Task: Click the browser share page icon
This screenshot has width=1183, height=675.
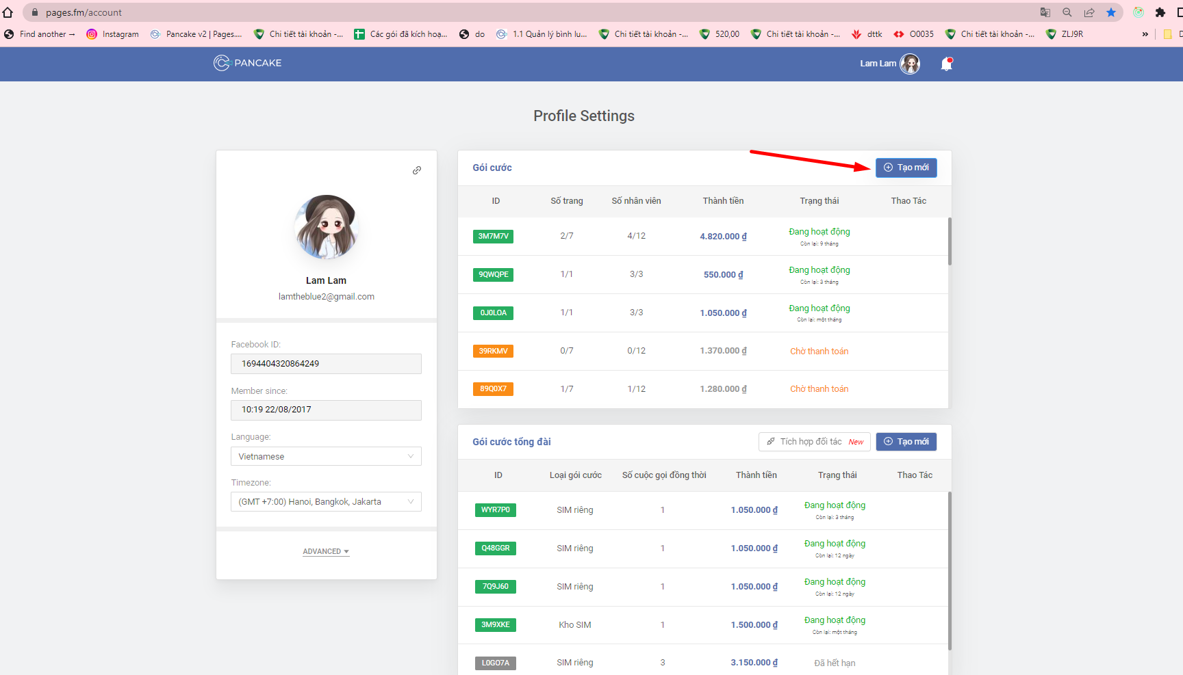Action: tap(1089, 12)
